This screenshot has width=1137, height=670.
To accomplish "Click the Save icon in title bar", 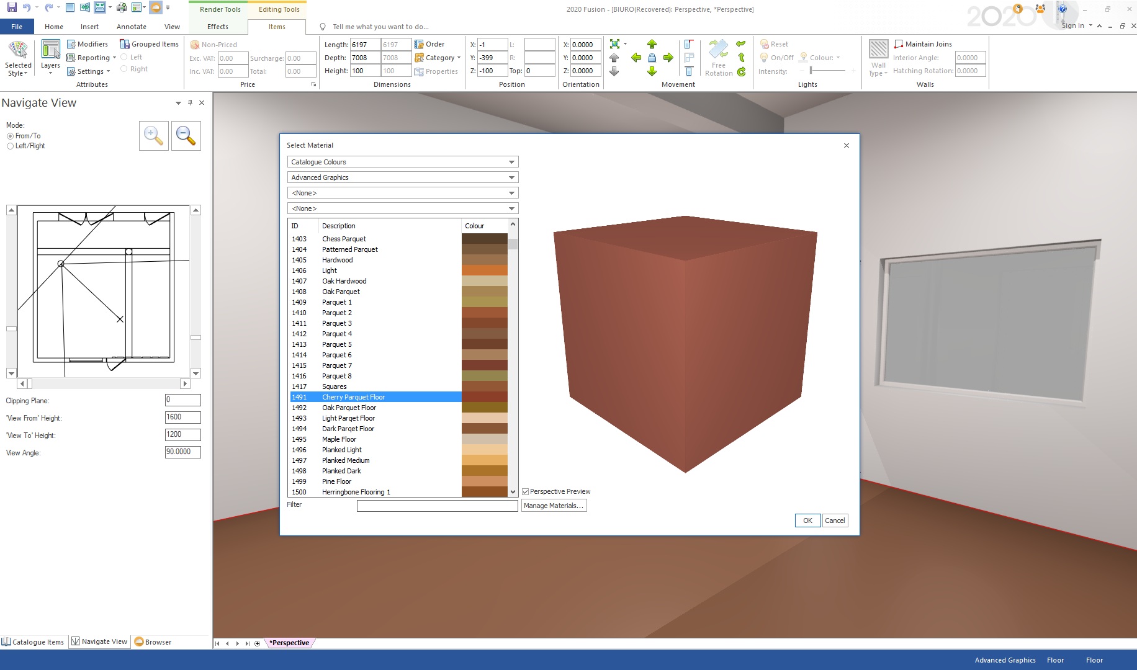I will click(12, 8).
